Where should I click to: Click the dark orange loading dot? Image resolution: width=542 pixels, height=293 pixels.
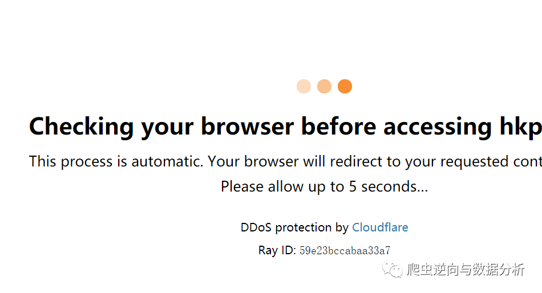345,87
